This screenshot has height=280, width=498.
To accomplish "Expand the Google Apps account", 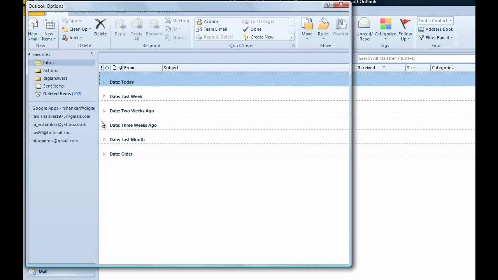I will pos(30,108).
